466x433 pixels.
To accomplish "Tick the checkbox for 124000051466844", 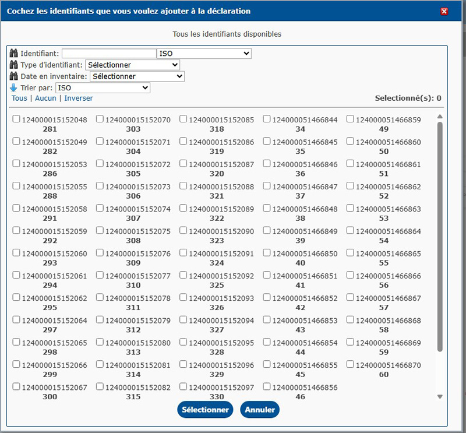I will pos(267,119).
